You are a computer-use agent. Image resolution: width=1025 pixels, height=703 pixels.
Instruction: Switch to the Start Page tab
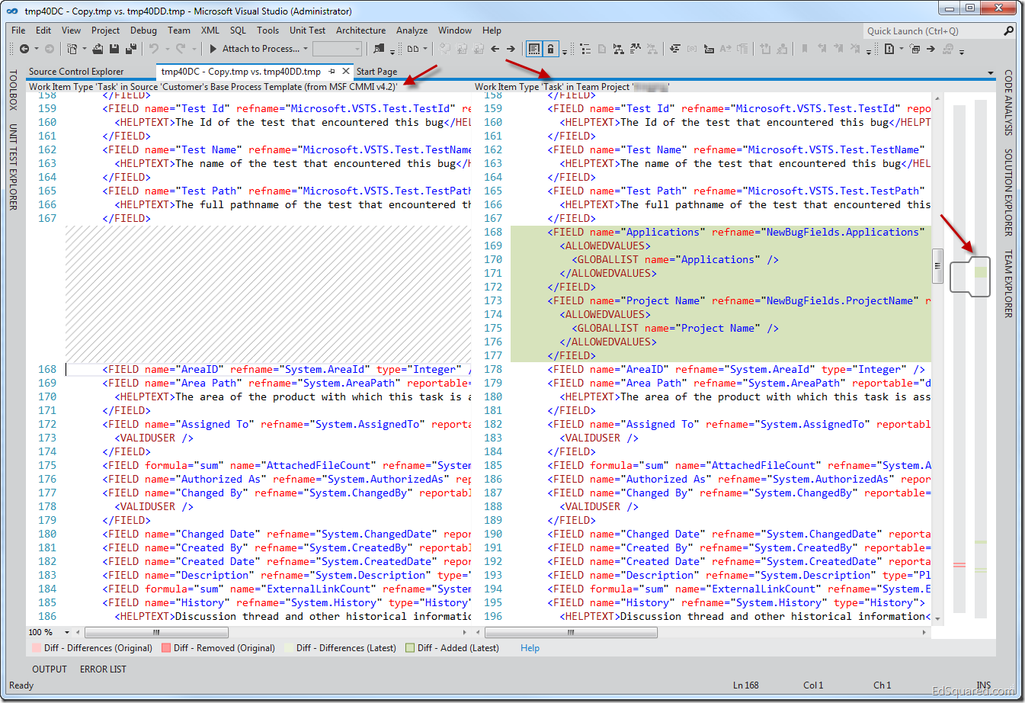point(376,72)
